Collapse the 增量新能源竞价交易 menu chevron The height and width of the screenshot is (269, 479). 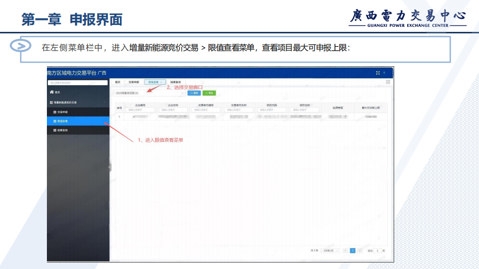point(105,103)
